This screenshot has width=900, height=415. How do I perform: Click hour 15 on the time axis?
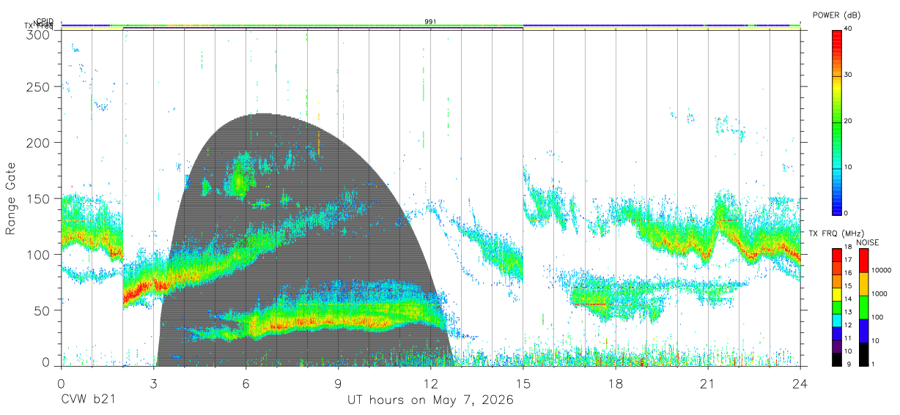point(523,383)
